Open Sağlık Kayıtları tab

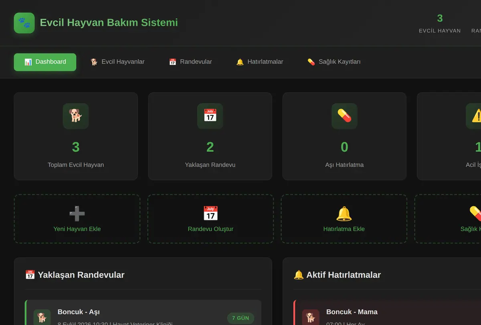coord(334,62)
